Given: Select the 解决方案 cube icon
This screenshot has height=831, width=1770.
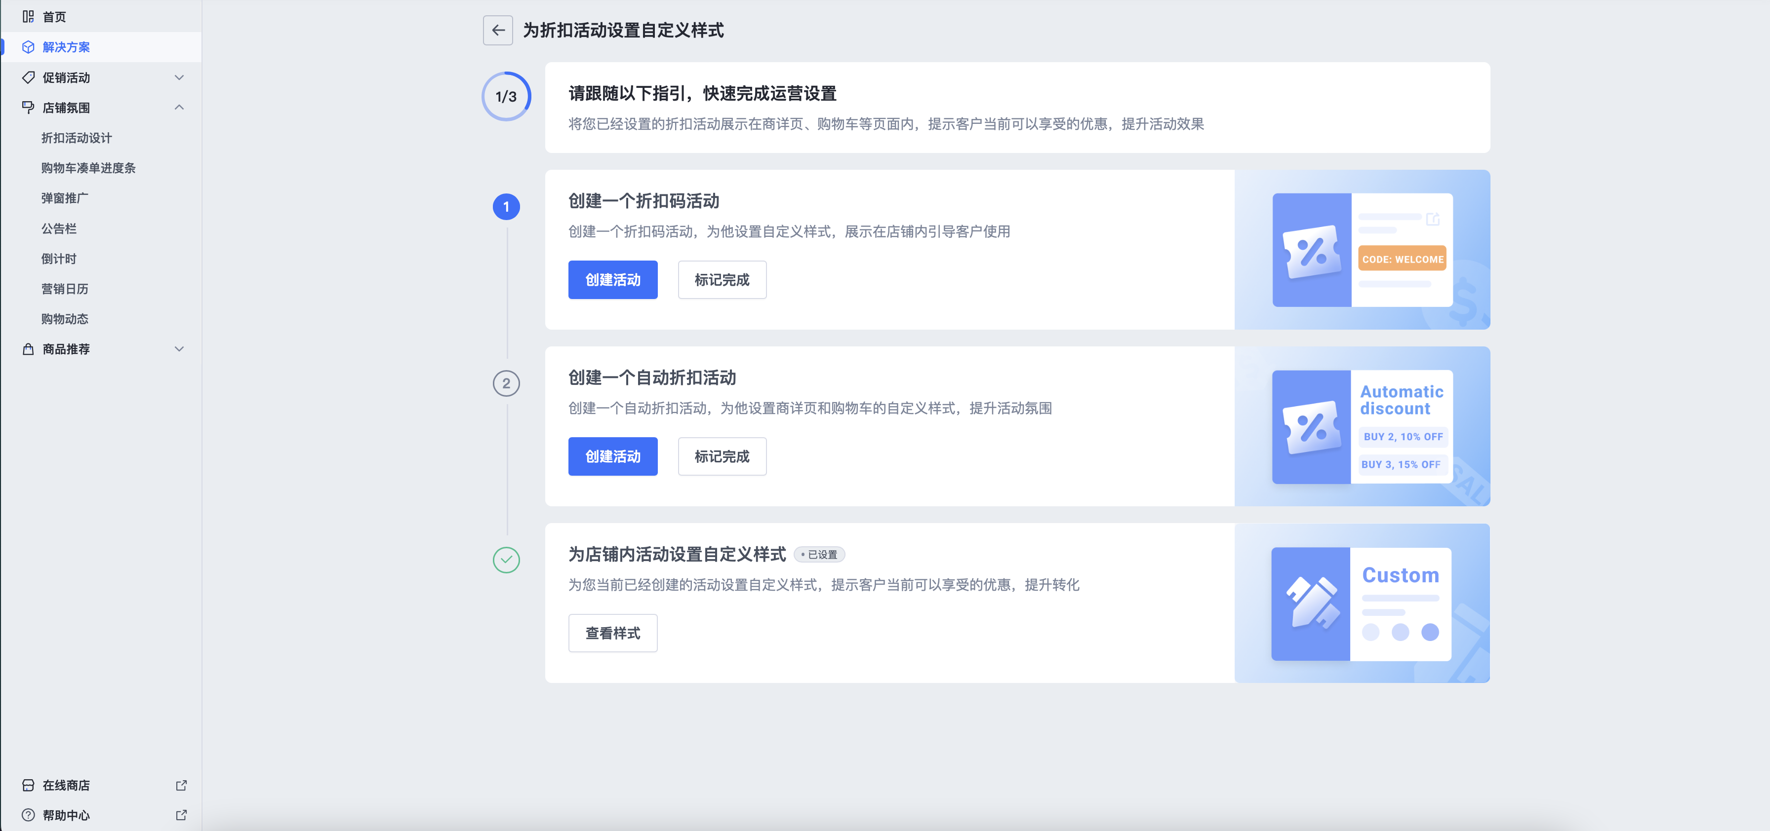Looking at the screenshot, I should pyautogui.click(x=28, y=47).
